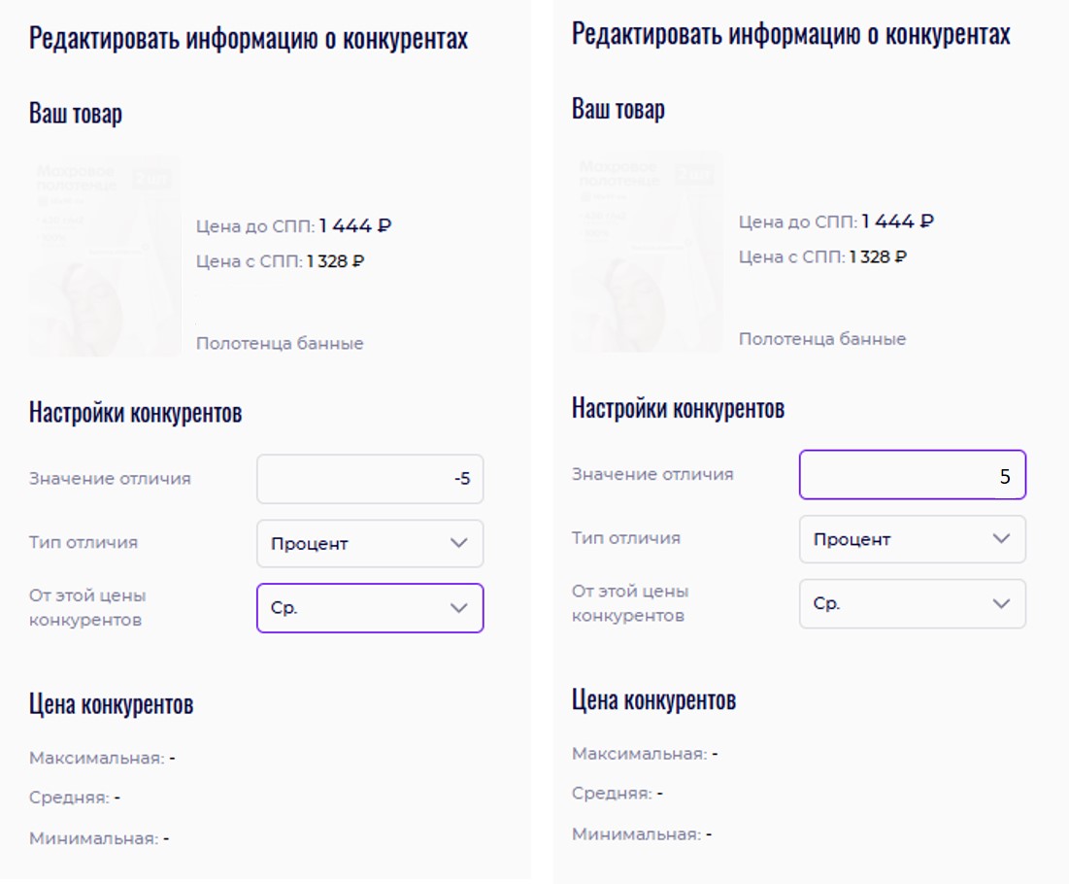Click the Полотенца банные category in right panel
Viewport: 1069px width, 884px height.
pyautogui.click(x=822, y=339)
